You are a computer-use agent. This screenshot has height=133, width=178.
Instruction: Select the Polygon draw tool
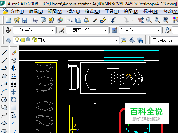click(4, 76)
